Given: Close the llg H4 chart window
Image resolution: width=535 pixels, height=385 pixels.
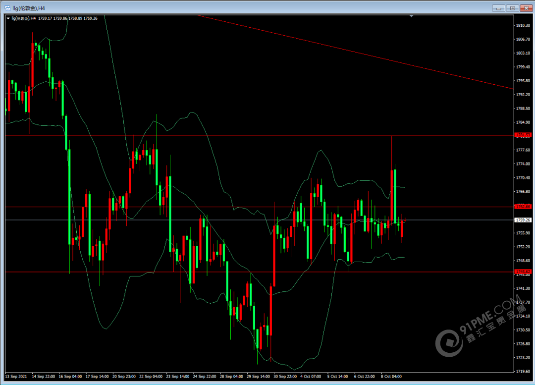Looking at the screenshot, I should 526,8.
